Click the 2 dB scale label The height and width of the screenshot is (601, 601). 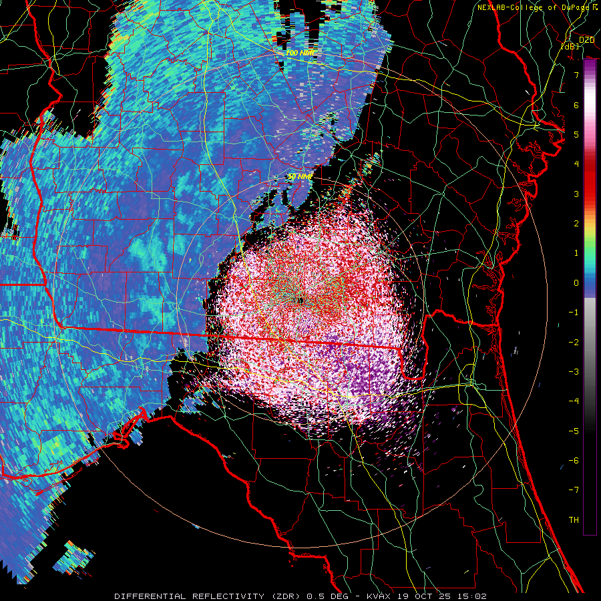click(576, 224)
